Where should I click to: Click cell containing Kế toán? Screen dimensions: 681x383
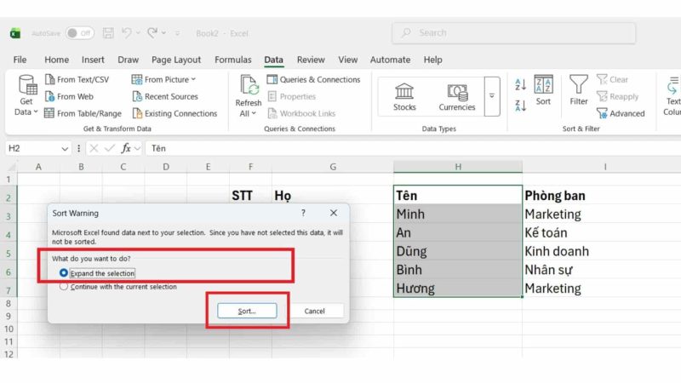point(602,232)
